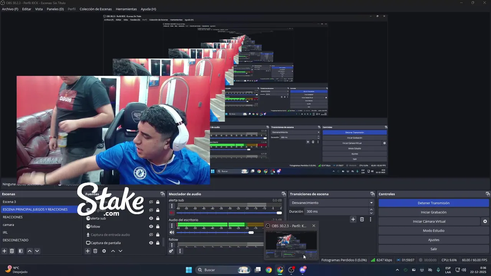The height and width of the screenshot is (276, 491).
Task: Click the OBS icon in the taskbar
Action: 292,270
